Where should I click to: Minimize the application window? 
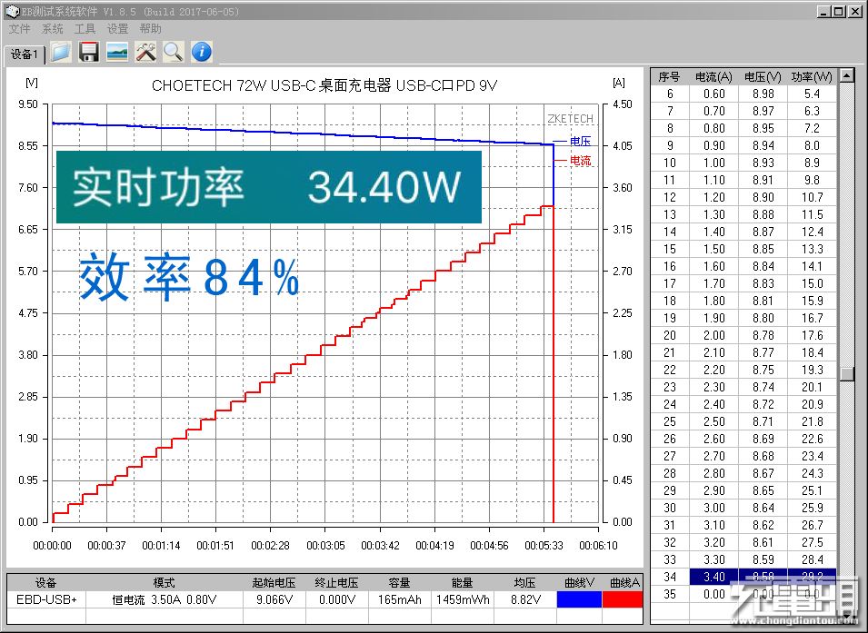pyautogui.click(x=823, y=11)
